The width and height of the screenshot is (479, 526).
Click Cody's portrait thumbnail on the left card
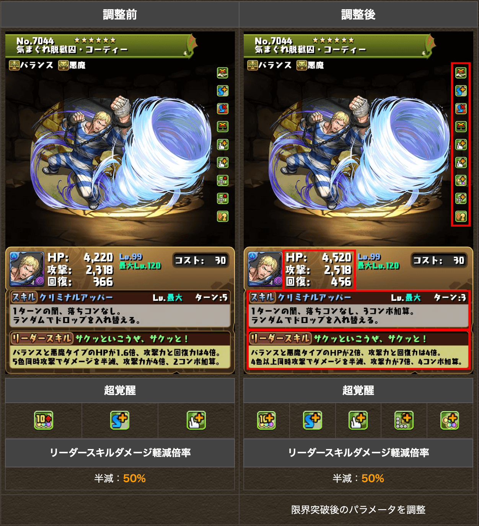[26, 269]
